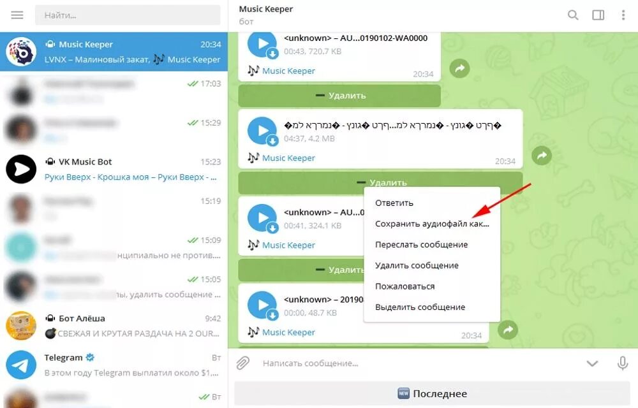The image size is (638, 408).
Task: Open the Бот Алёша chat
Action: [114, 326]
